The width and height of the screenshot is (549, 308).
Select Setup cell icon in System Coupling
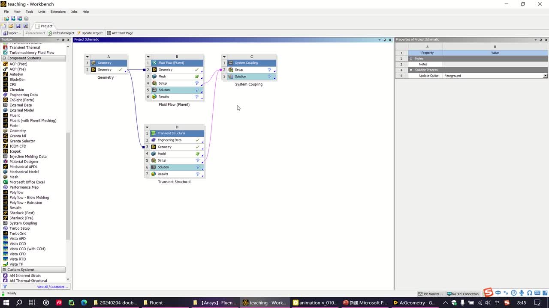[x=231, y=70]
